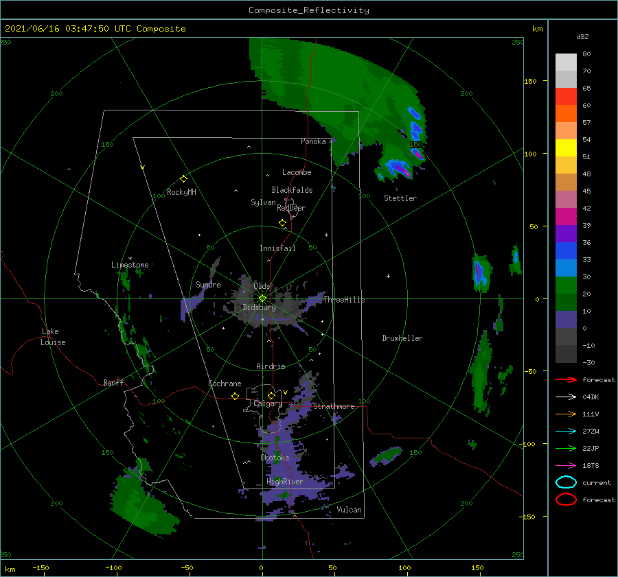Screen dimensions: 618x577
Task: Click the yellow V marker east of Calgary
Action: click(285, 392)
